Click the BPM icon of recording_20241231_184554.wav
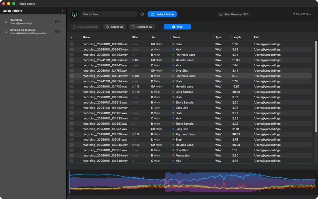Screen dimensions: 318x199 [x=133, y=60]
